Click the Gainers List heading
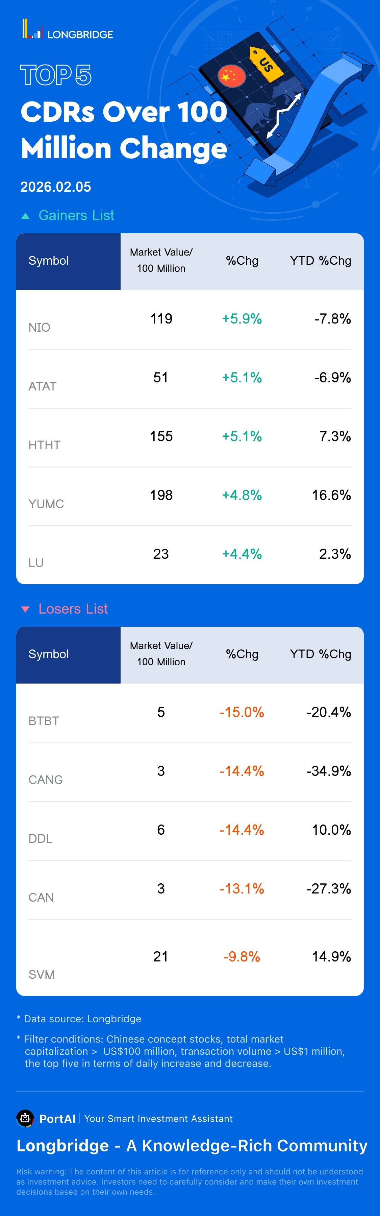380x1216 pixels. (76, 215)
